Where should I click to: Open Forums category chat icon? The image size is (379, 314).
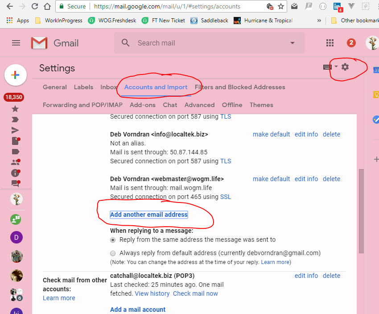pyautogui.click(x=16, y=184)
